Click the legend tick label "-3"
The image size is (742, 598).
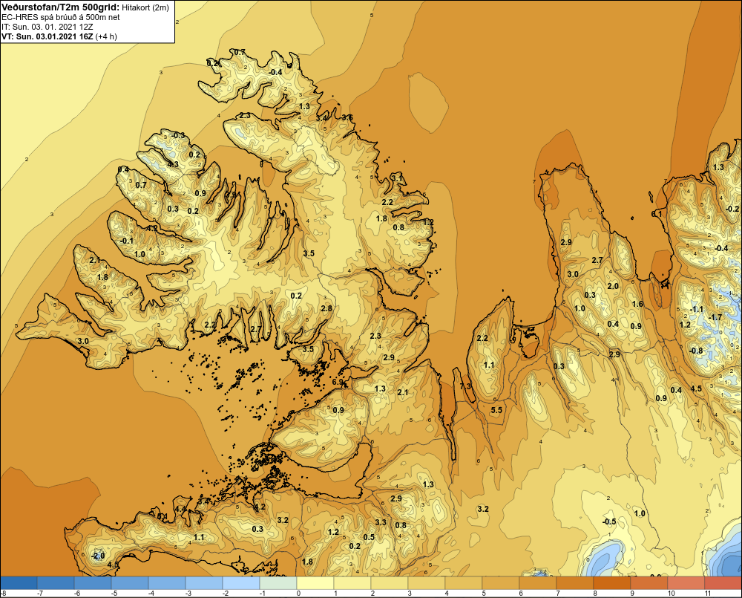(188, 594)
